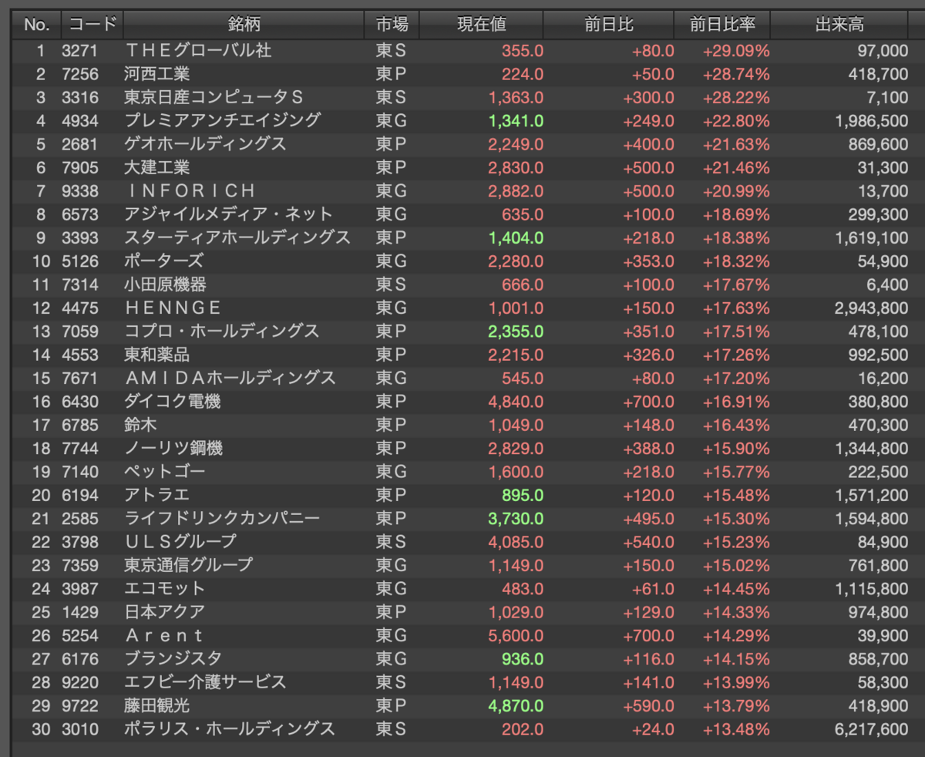Select the 日本アクア stock name
This screenshot has width=925, height=757.
click(x=165, y=612)
